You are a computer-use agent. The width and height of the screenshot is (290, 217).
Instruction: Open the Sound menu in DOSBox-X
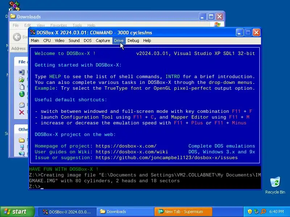74,41
